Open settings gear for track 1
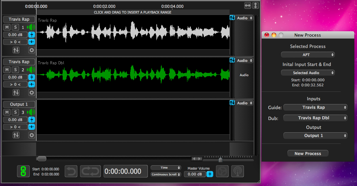Image resolution: width=357 pixels, height=186 pixels. point(32,50)
